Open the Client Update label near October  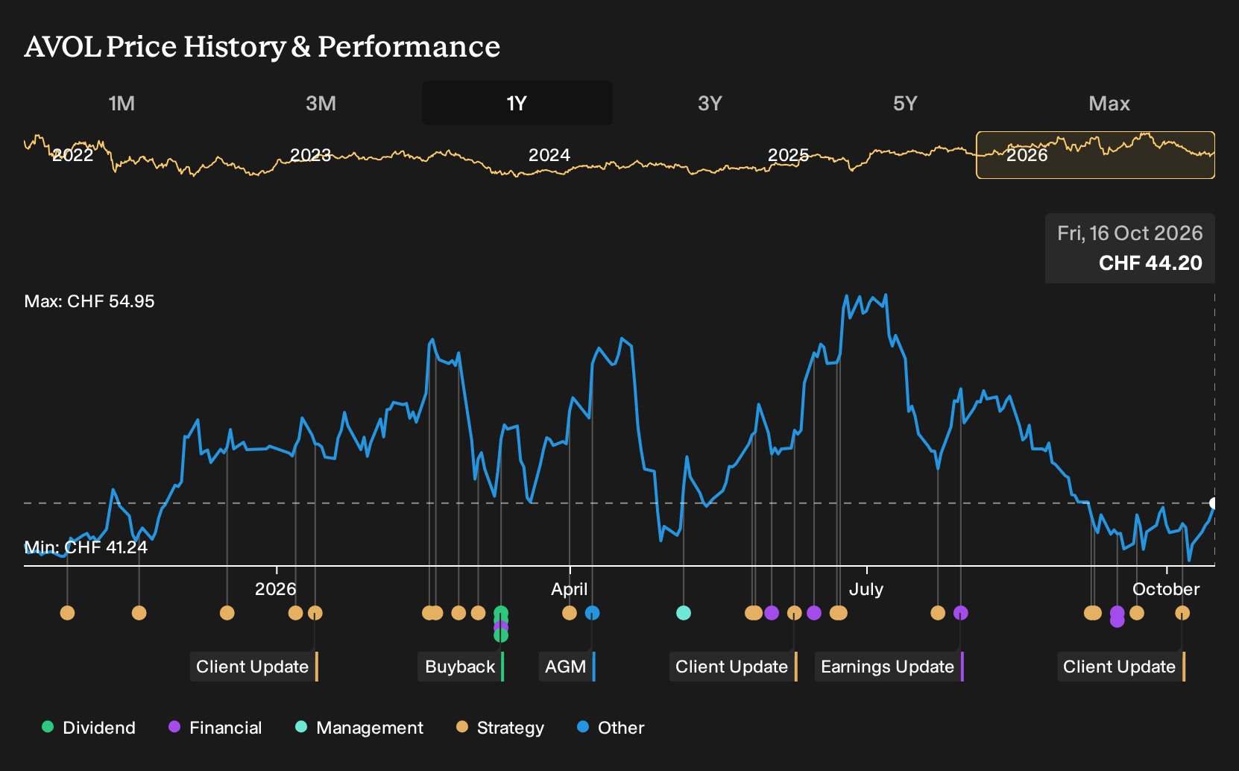click(x=1120, y=667)
